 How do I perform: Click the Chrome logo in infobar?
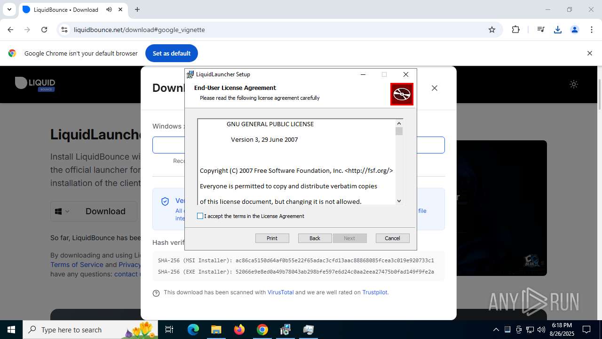(12, 53)
